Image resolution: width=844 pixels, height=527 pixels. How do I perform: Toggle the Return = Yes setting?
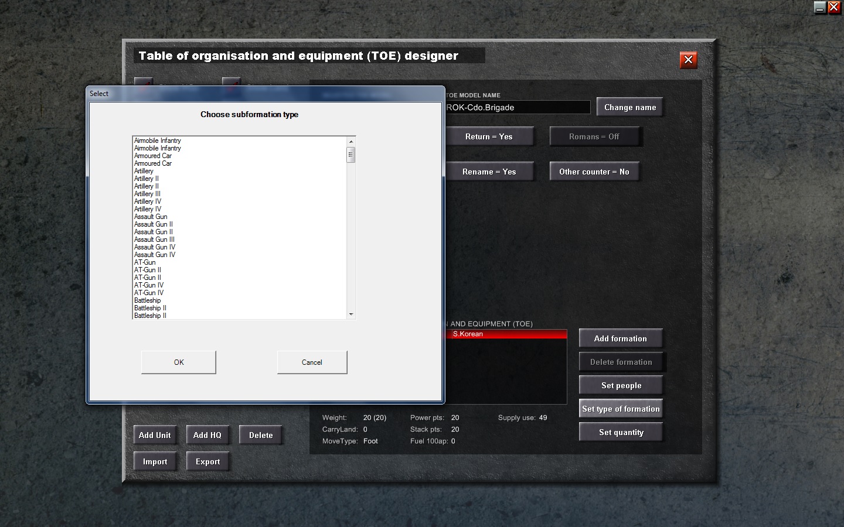point(489,136)
